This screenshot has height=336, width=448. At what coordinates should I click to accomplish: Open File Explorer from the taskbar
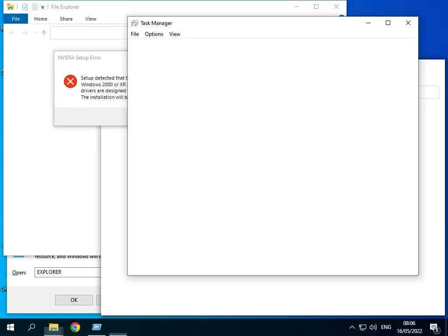(x=53, y=327)
